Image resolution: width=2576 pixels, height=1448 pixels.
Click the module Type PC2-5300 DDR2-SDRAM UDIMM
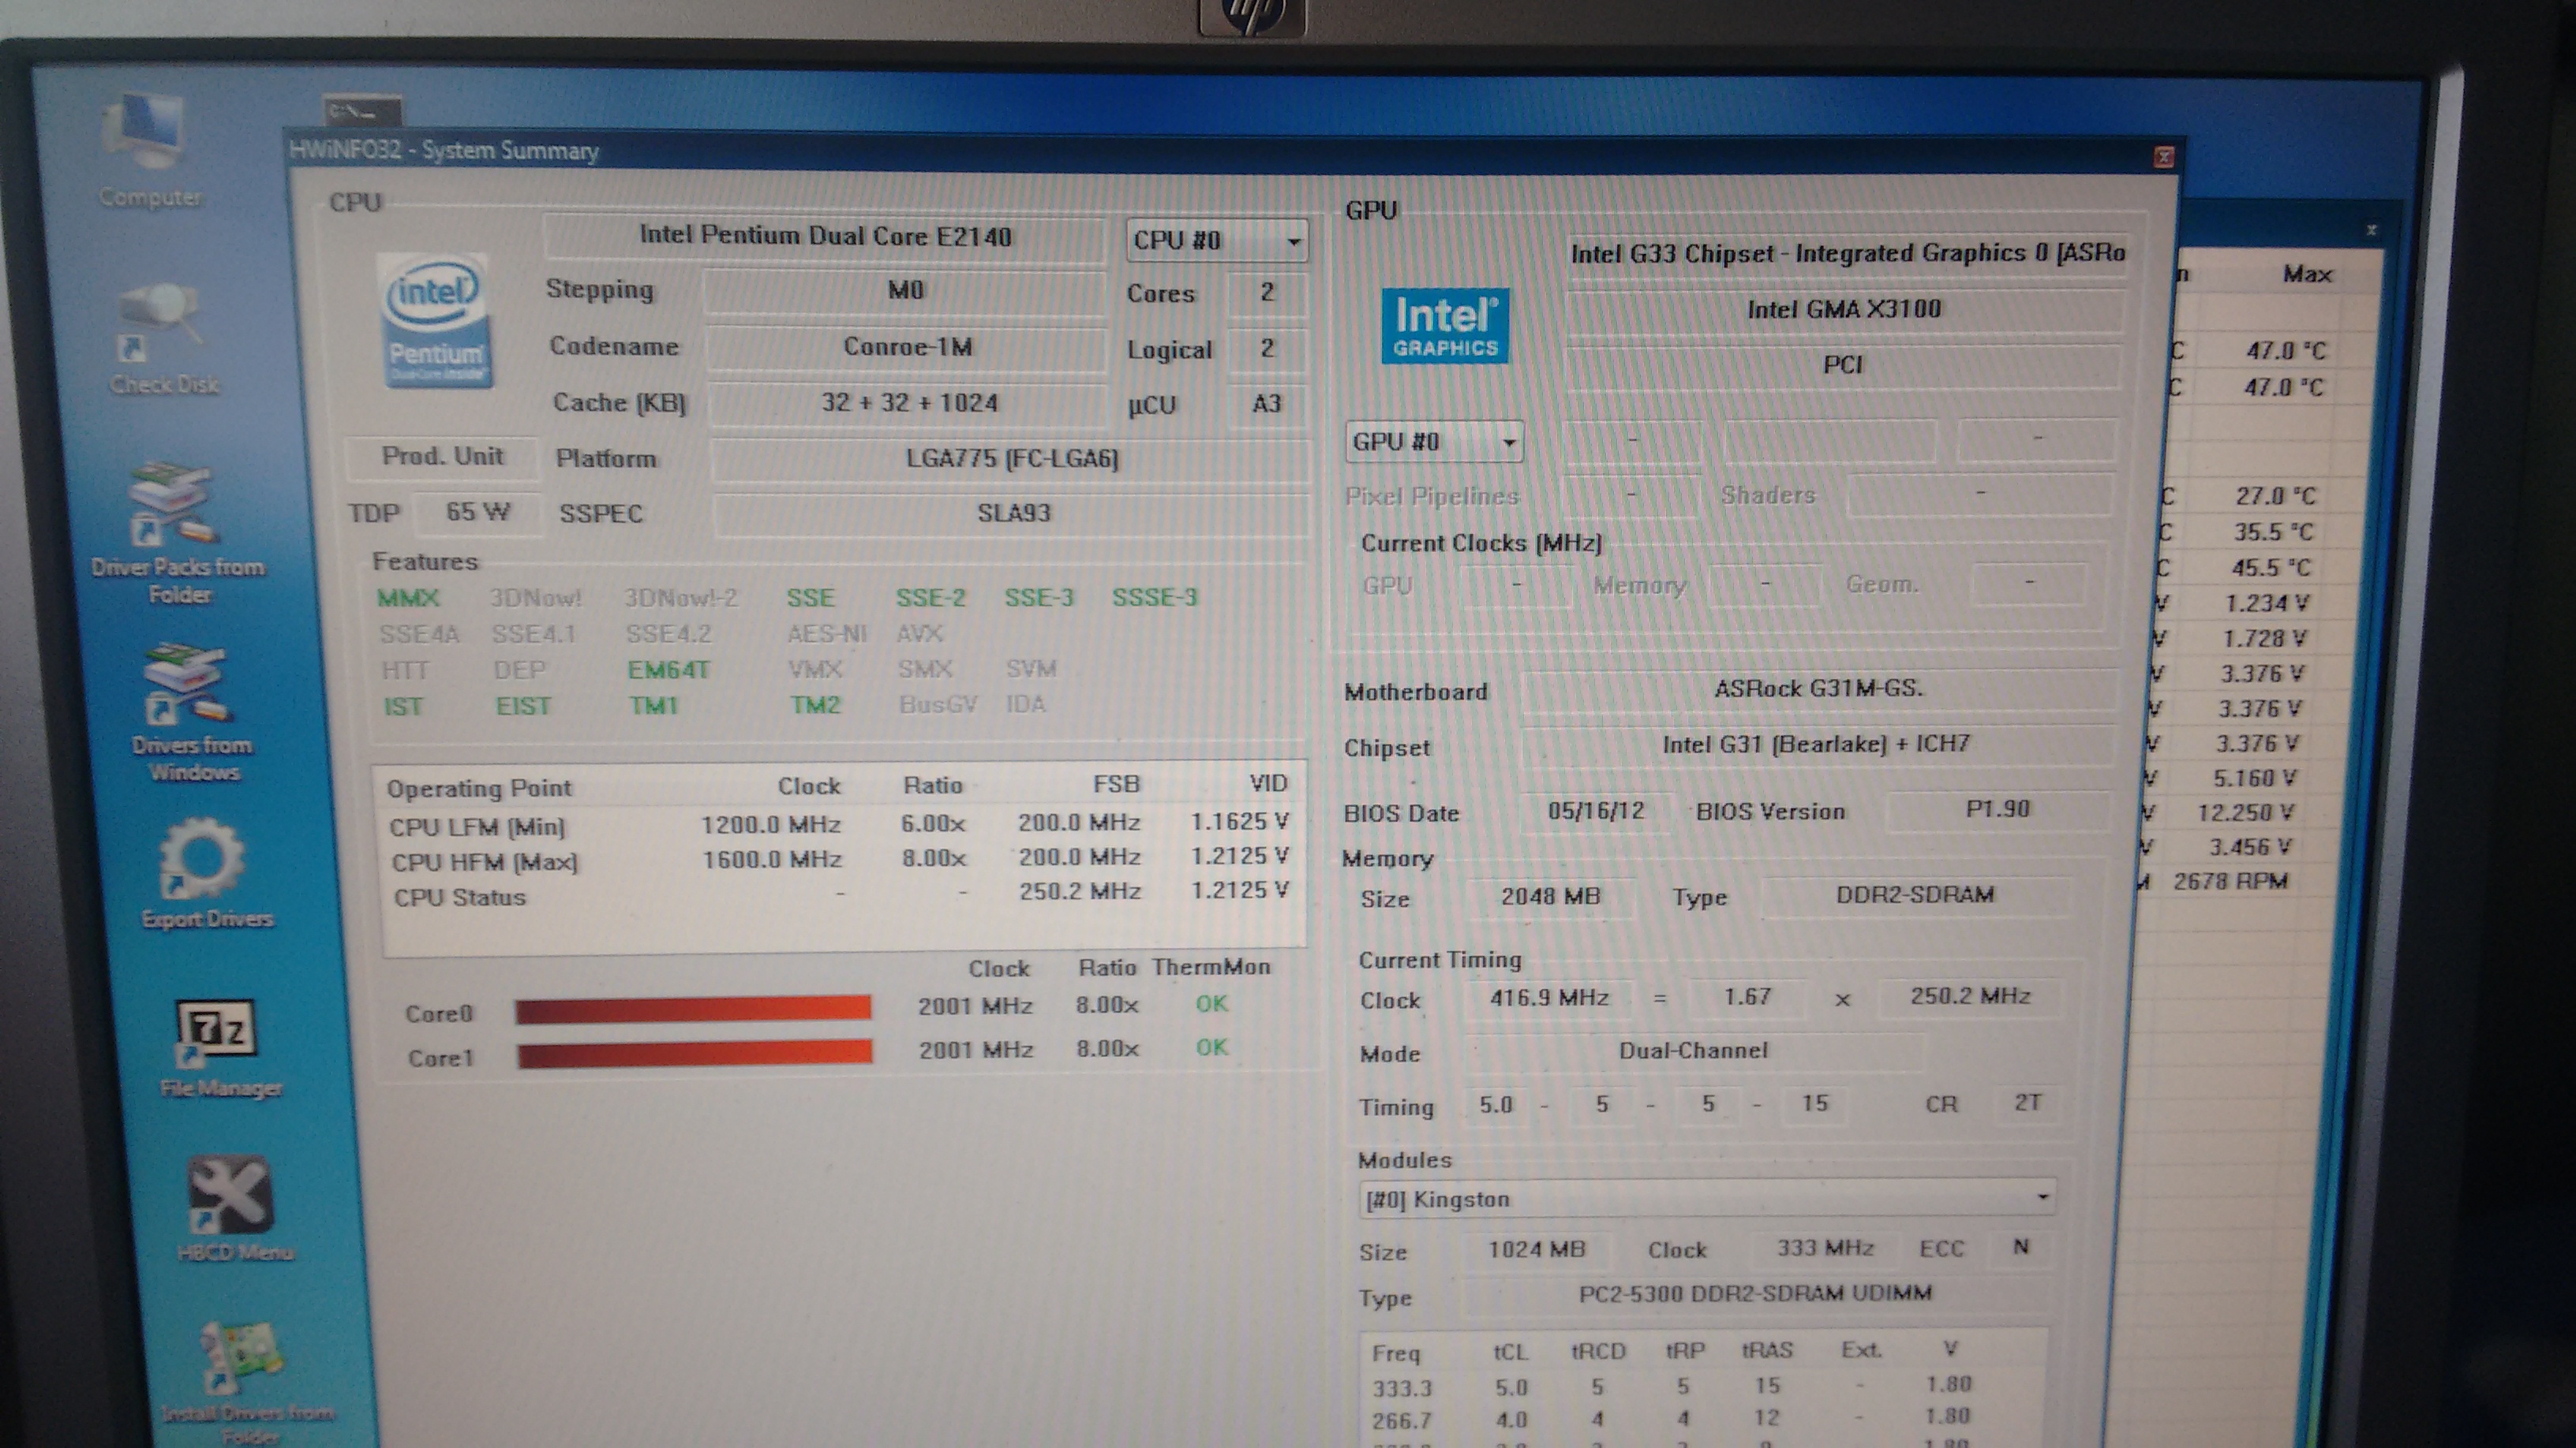[x=1755, y=1294]
